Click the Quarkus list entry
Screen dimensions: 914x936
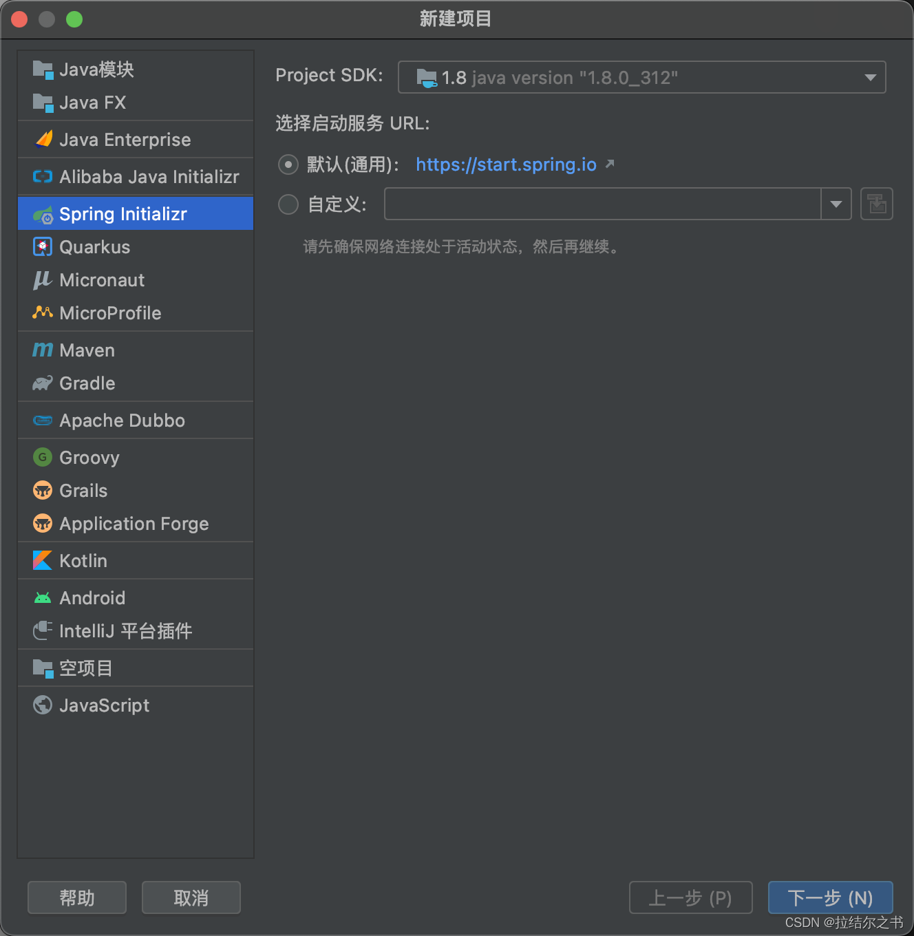tap(136, 247)
